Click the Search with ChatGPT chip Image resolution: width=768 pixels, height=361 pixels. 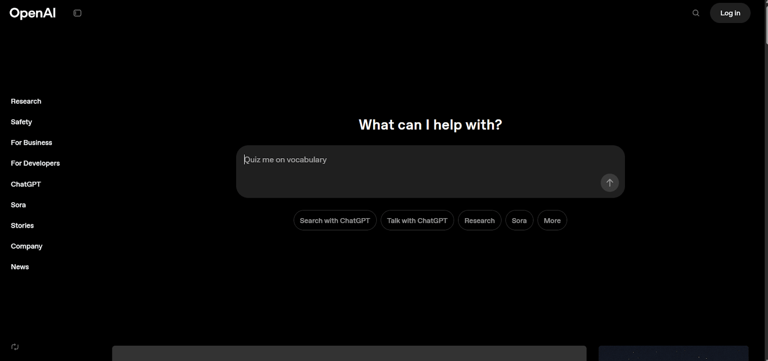coord(335,221)
